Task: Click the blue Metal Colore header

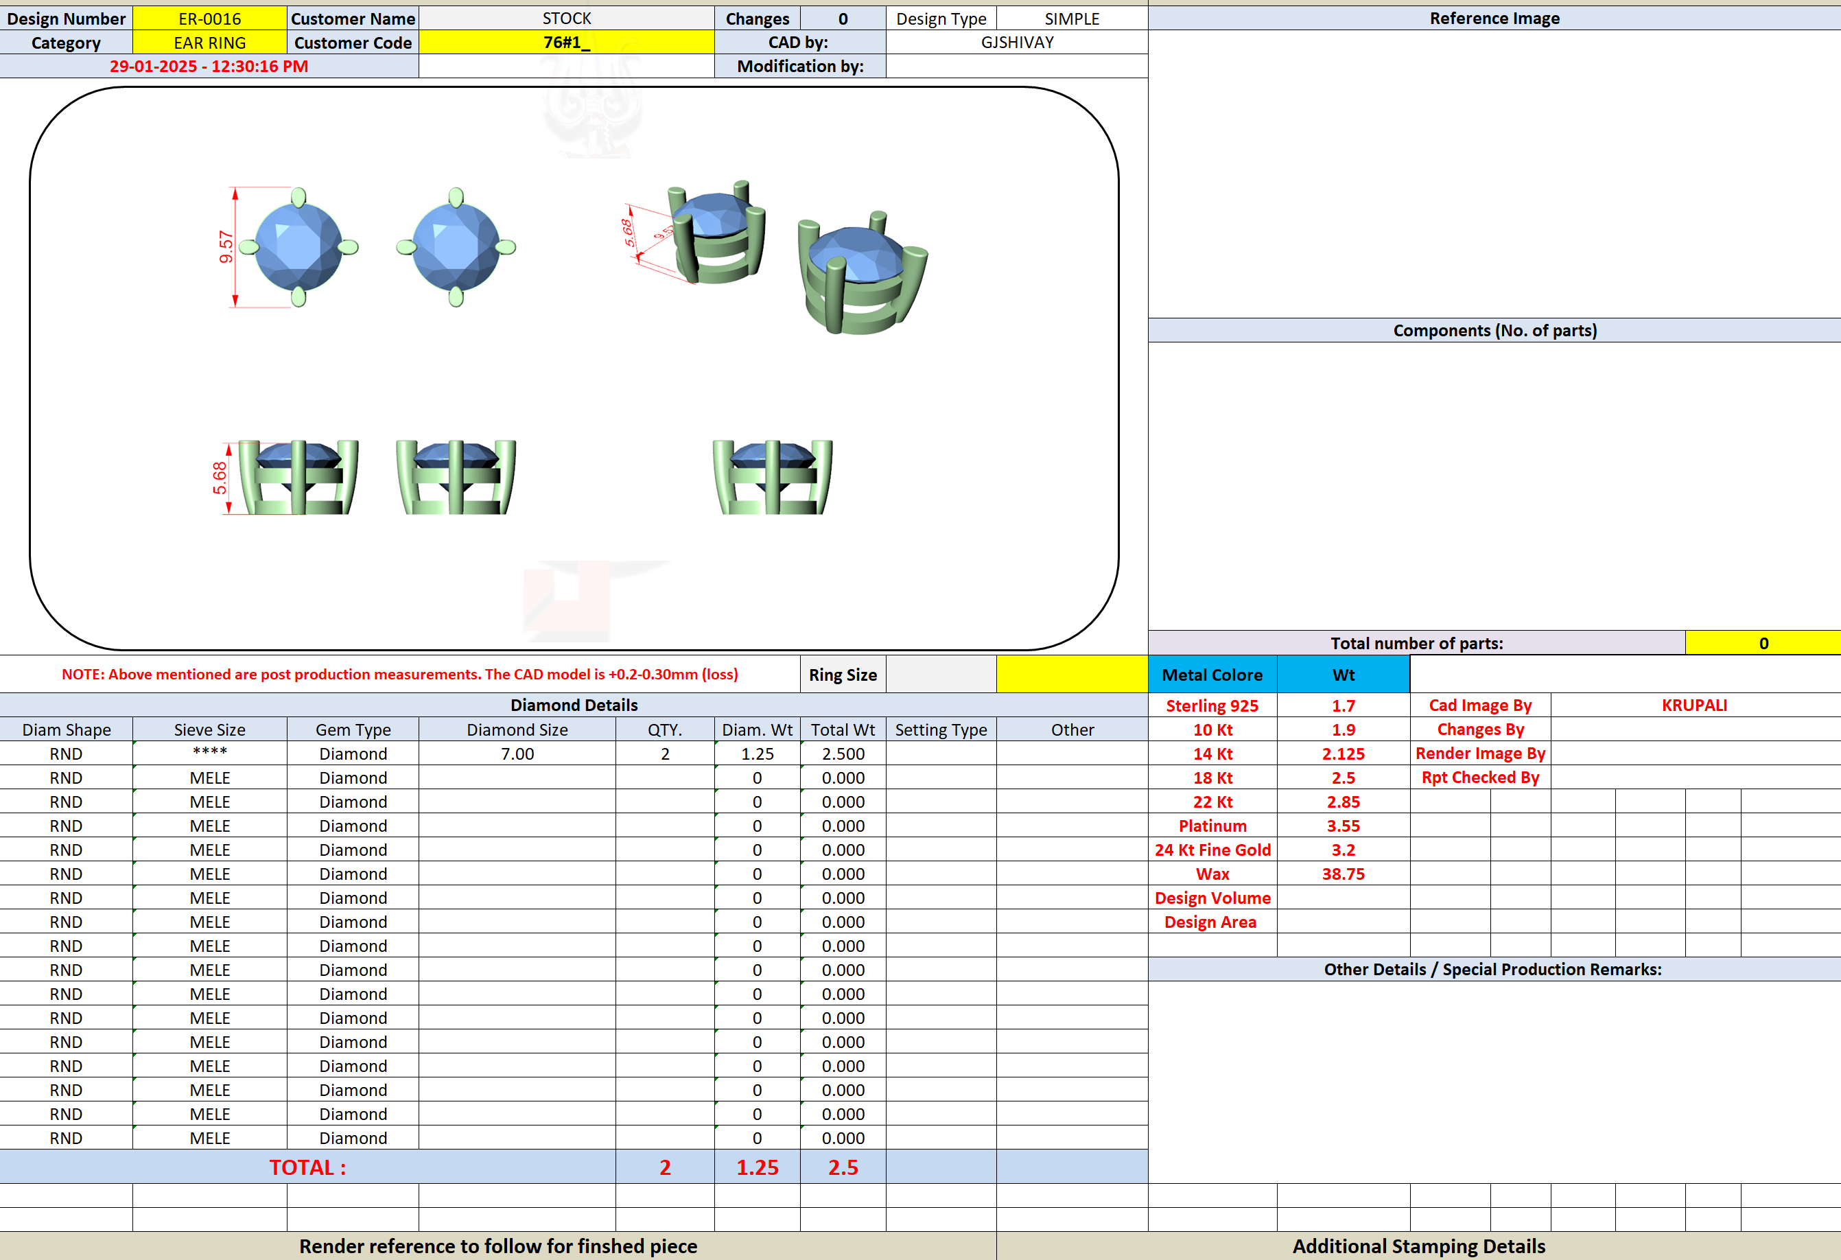Action: click(x=1212, y=675)
